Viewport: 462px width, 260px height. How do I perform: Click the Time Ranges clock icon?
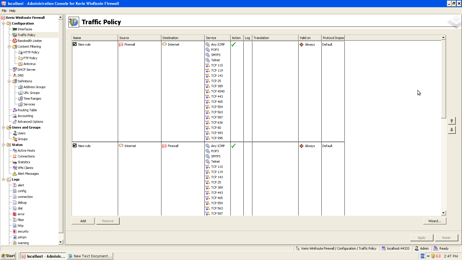pyautogui.click(x=21, y=99)
